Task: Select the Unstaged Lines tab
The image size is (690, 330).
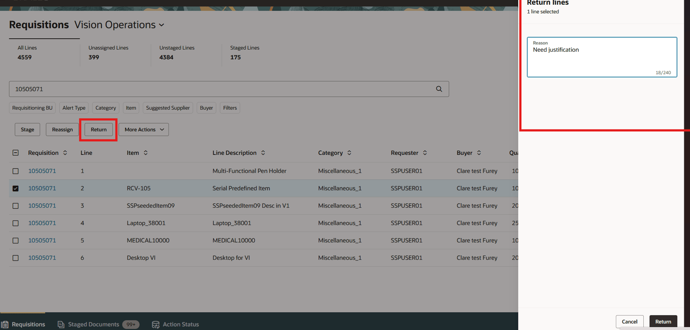Action: pos(186,52)
